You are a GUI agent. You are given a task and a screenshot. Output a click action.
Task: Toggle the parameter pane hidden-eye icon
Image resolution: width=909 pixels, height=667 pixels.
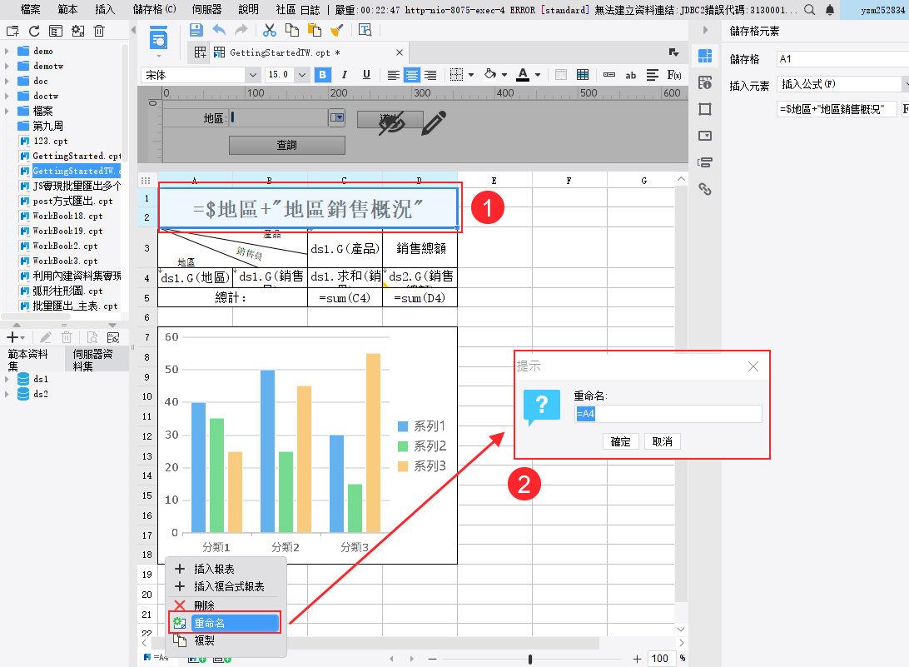(x=392, y=123)
